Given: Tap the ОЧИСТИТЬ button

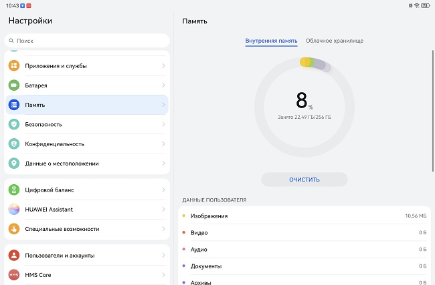Looking at the screenshot, I should tap(304, 180).
